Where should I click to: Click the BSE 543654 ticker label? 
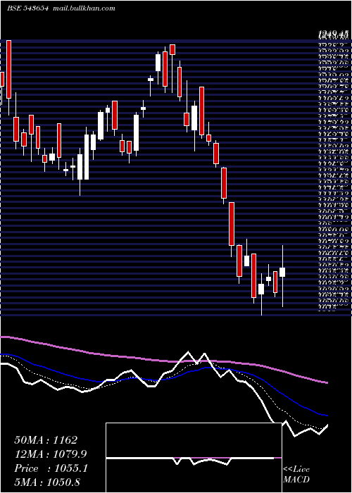click(x=27, y=8)
